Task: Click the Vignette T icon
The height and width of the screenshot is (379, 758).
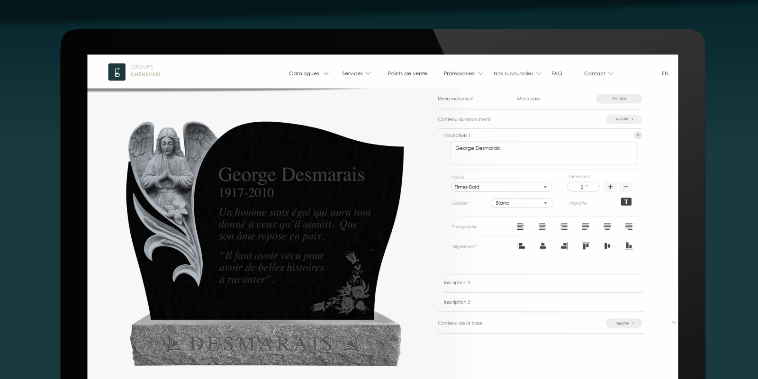Action: click(x=626, y=202)
